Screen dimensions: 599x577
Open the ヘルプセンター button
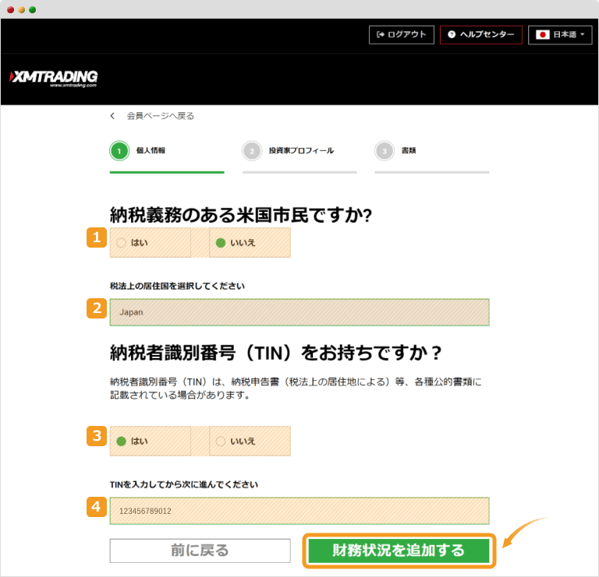(481, 35)
